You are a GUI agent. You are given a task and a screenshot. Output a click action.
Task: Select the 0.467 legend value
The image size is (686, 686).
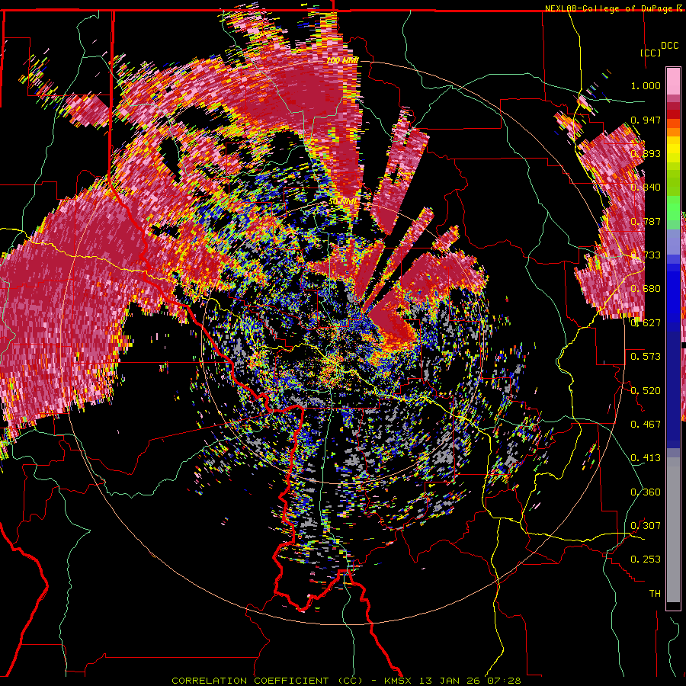click(646, 424)
